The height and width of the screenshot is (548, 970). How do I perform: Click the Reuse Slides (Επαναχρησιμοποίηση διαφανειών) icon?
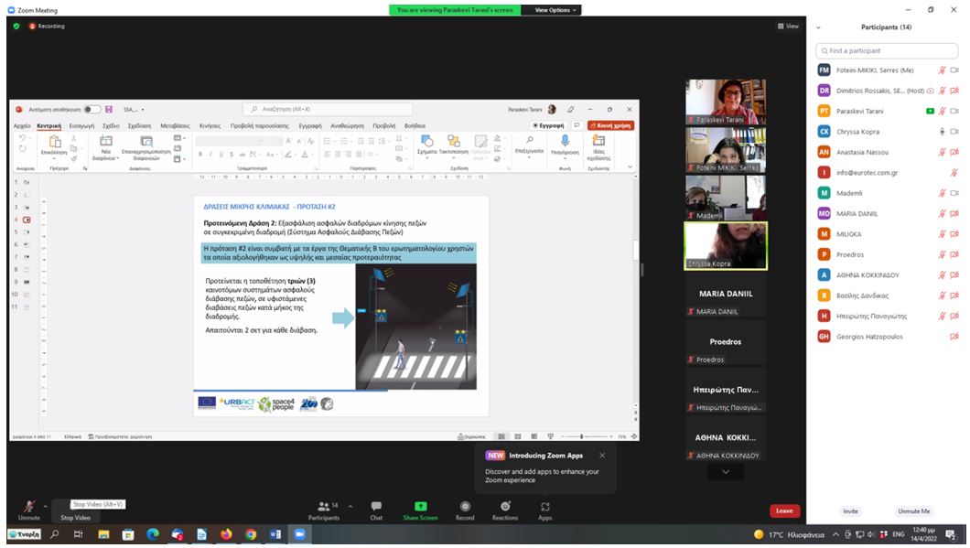click(x=146, y=142)
